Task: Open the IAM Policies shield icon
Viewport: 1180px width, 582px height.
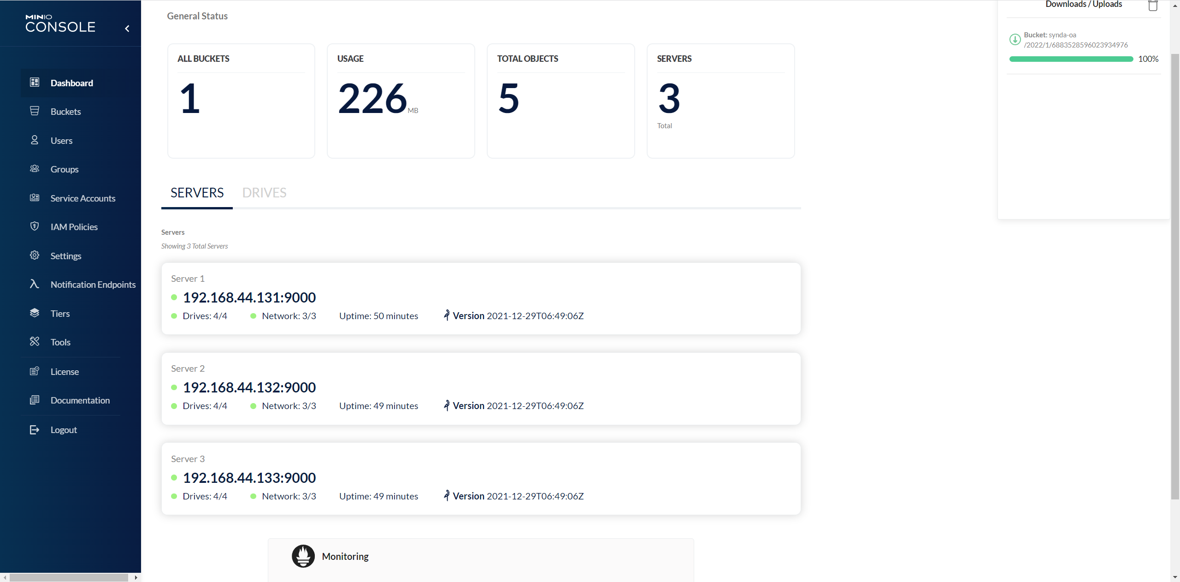Action: pos(35,226)
